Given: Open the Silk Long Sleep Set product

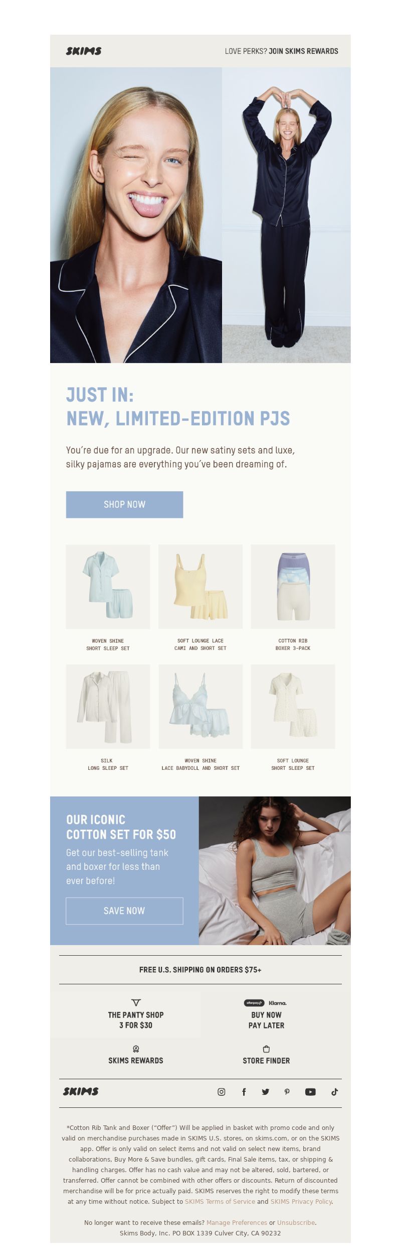Looking at the screenshot, I should 108,707.
